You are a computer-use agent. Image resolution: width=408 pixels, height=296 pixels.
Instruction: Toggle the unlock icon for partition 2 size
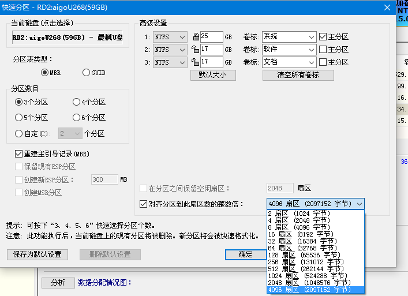point(195,49)
